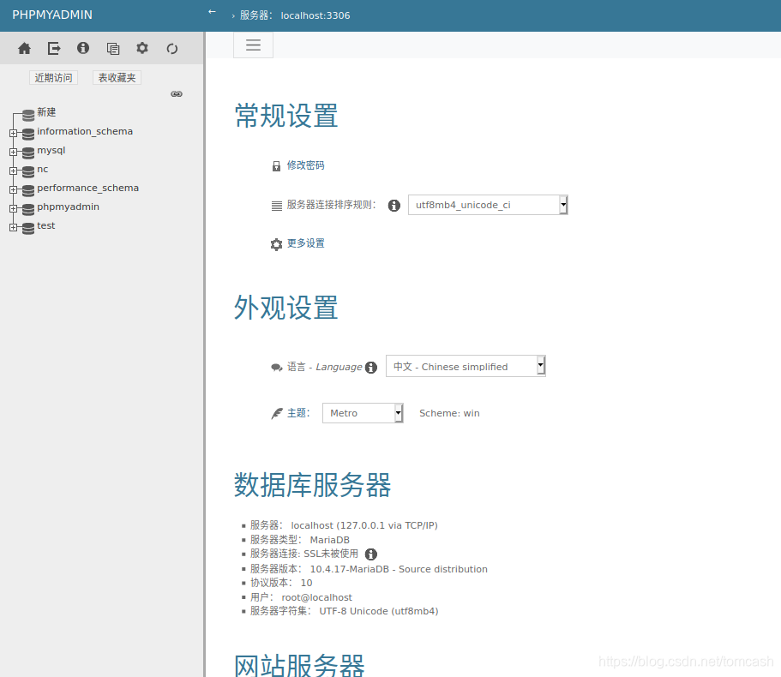Click the SSL connection info icon
The height and width of the screenshot is (677, 781).
371,554
